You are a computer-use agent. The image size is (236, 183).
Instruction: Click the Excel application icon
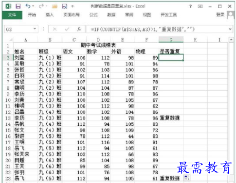coord(8,6)
